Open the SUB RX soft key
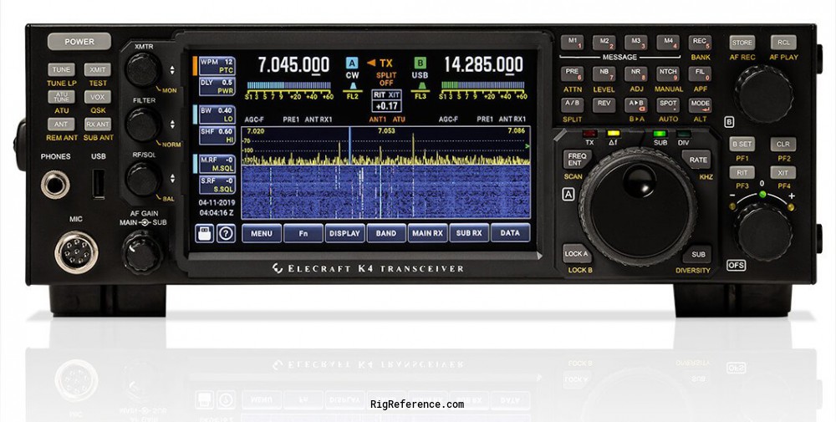 tap(469, 233)
